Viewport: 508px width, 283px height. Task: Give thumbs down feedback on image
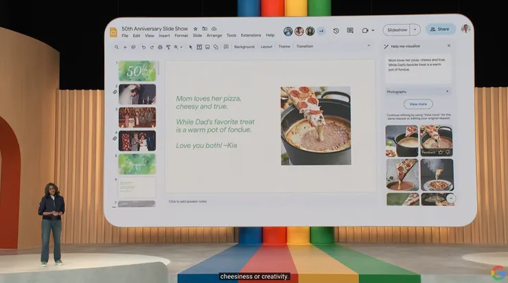tap(448, 152)
